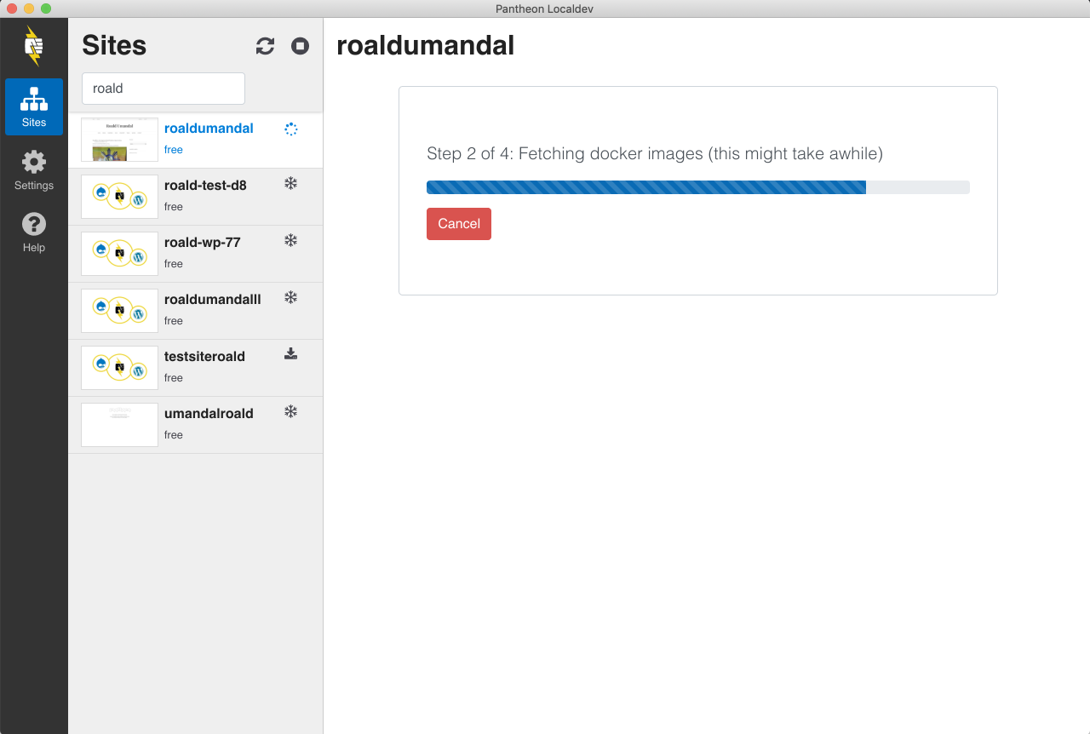Click the Pantheon lightning fist logo
The width and height of the screenshot is (1090, 734).
coord(33,46)
